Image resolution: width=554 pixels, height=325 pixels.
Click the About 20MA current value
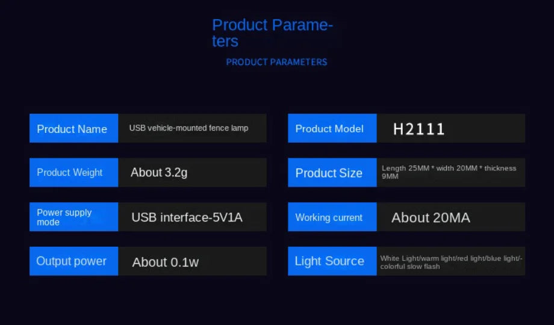click(x=431, y=218)
